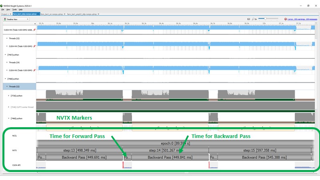Collapse the [7468] python thread row
This screenshot has width=320, height=180.
tap(8, 118)
